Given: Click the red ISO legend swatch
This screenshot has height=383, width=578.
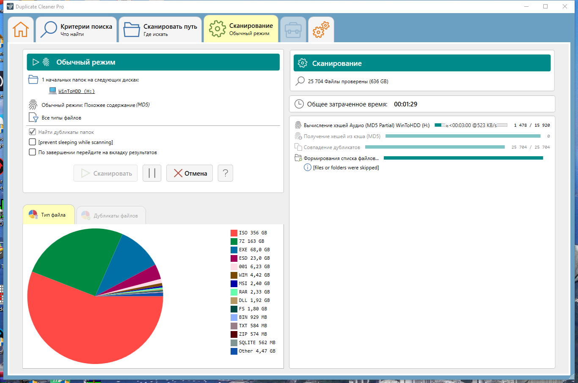Looking at the screenshot, I should (x=234, y=233).
